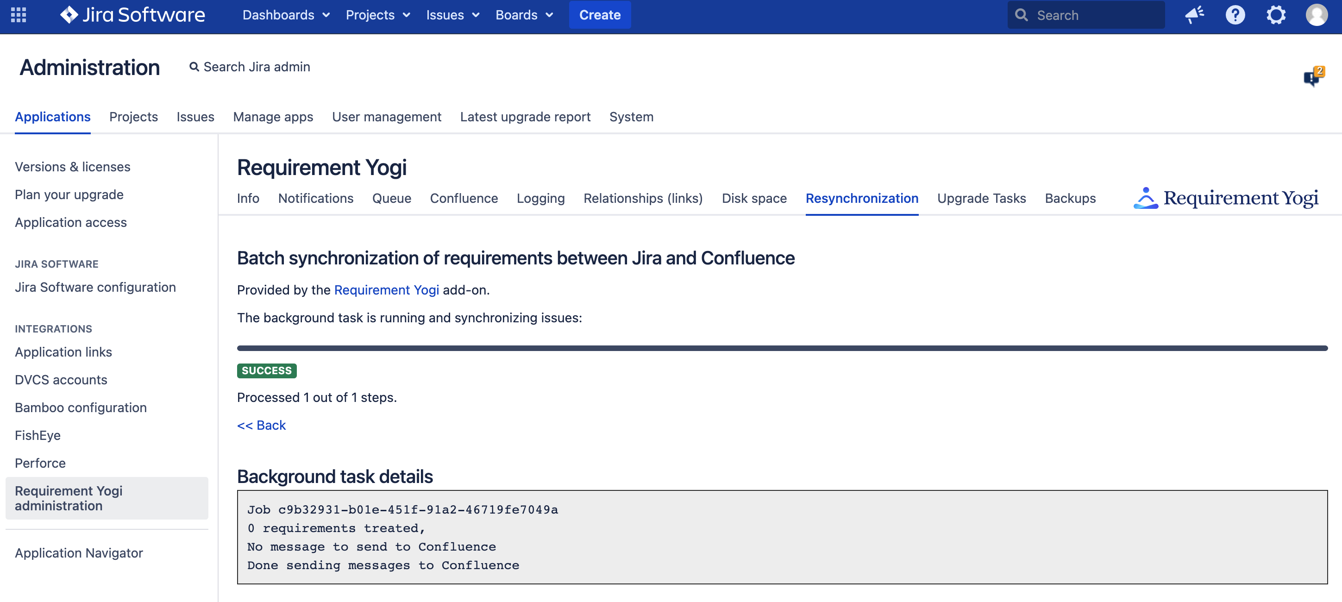
Task: Open the app switcher grid icon
Action: 18,14
